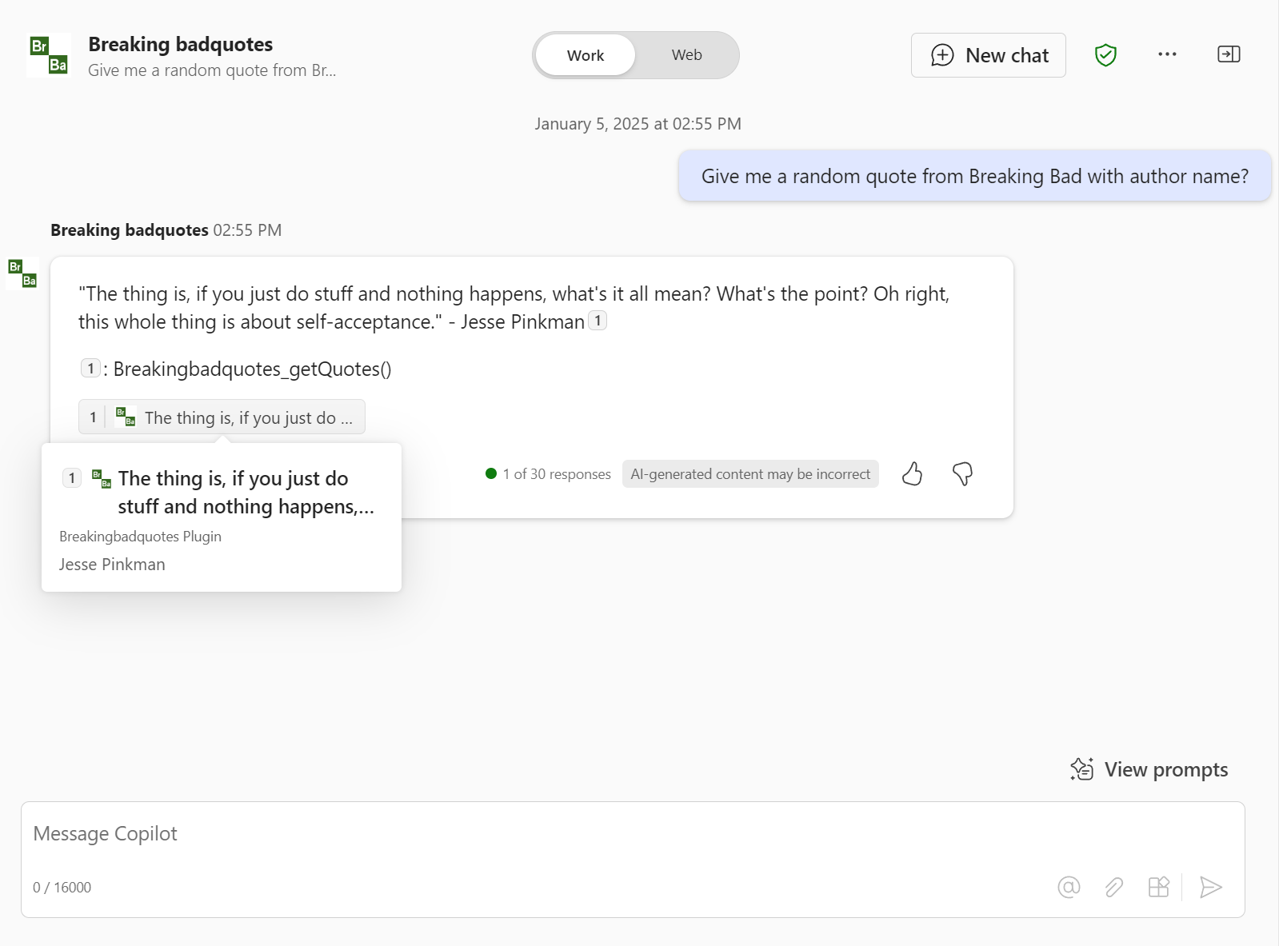The height and width of the screenshot is (946, 1279).
Task: Start a New chat
Action: 989,55
